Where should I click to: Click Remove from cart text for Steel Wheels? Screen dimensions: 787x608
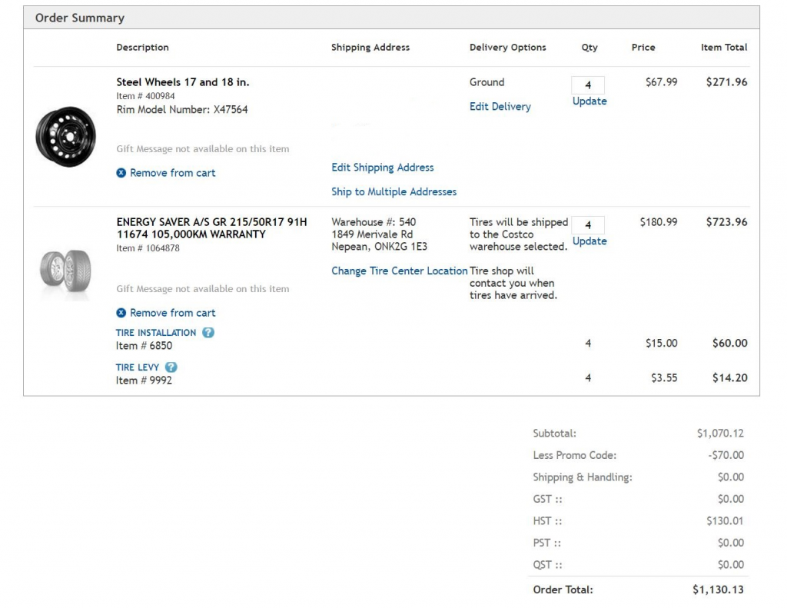[x=172, y=173]
